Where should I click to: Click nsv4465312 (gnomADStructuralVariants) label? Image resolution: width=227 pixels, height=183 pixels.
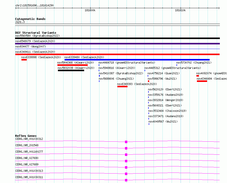tap(173, 68)
